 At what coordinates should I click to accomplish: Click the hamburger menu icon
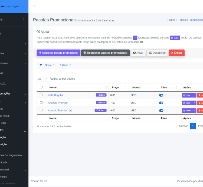tap(34, 6)
